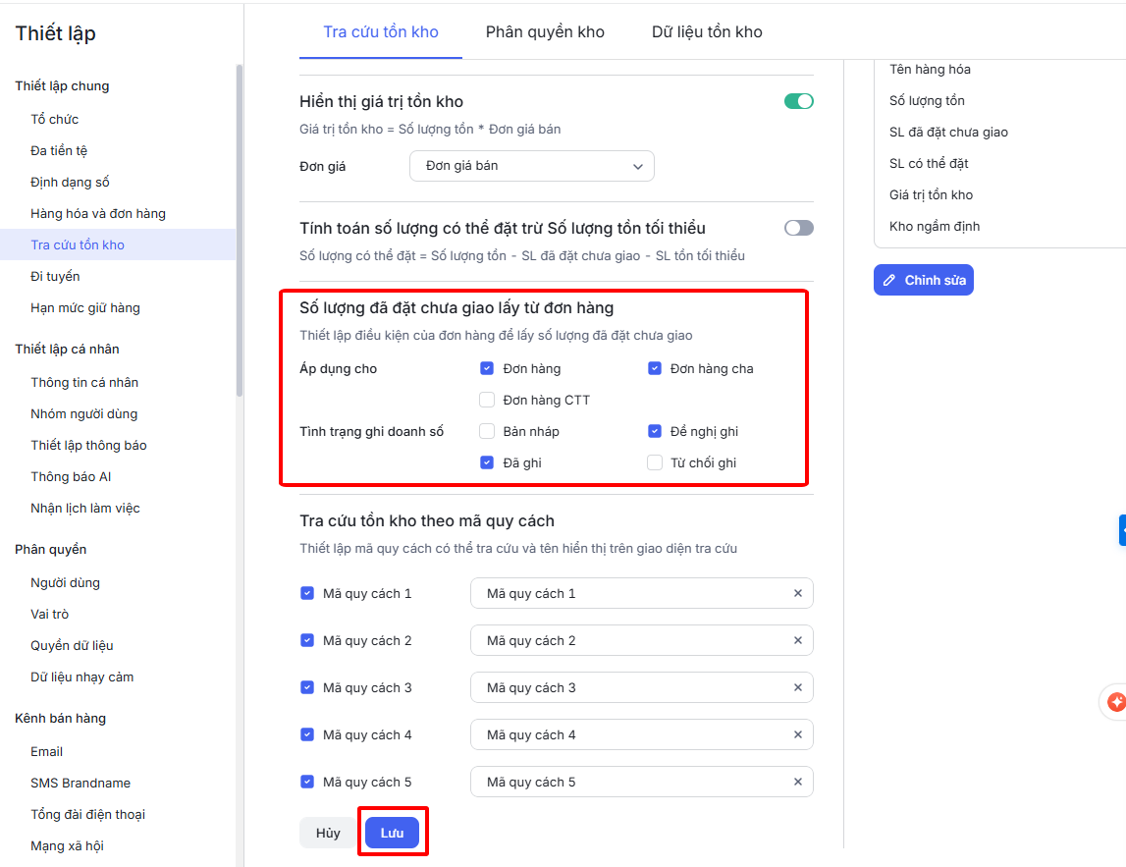This screenshot has height=867, width=1126.
Task: Uncheck Mã quy cách 3 checkbox
Action: click(x=306, y=687)
